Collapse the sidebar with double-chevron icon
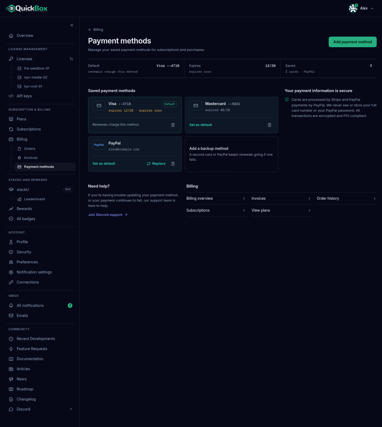This screenshot has height=427, width=382. point(72,25)
